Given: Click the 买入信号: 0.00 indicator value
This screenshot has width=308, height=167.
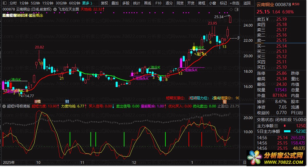Looking at the screenshot, I should tap(101, 106).
